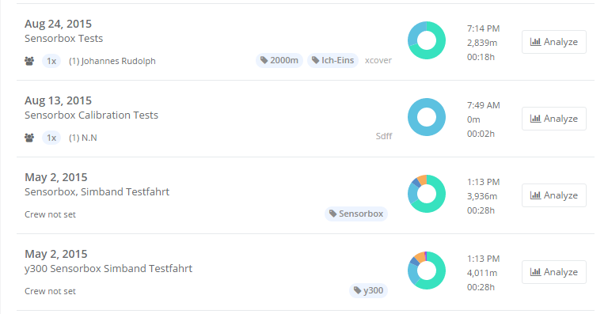Click donut chart for Sensorbox, Simband Testfahrt
The height and width of the screenshot is (314, 608).
point(427,194)
